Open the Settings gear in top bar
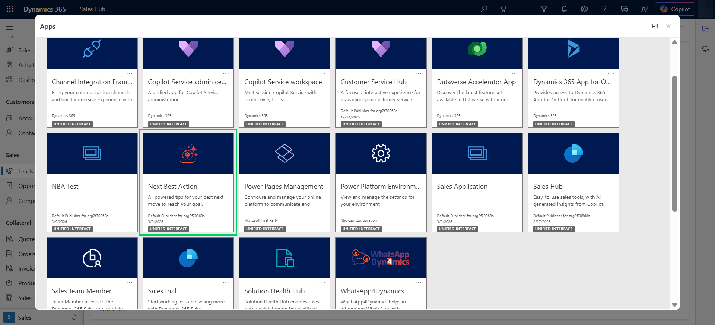715x325 pixels. 584,9
